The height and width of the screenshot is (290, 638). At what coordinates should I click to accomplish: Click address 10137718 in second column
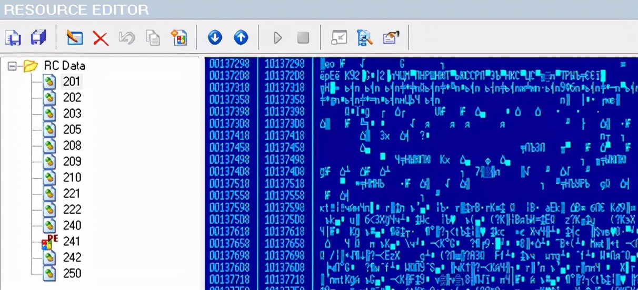click(284, 280)
